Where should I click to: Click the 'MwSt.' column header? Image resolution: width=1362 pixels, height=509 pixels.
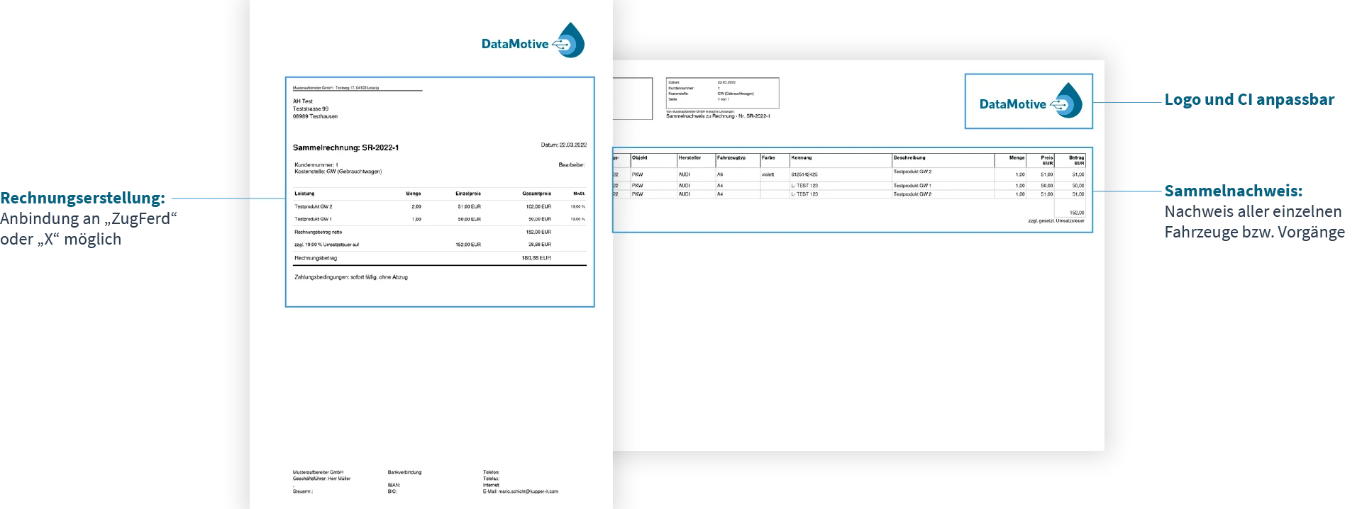click(x=580, y=194)
